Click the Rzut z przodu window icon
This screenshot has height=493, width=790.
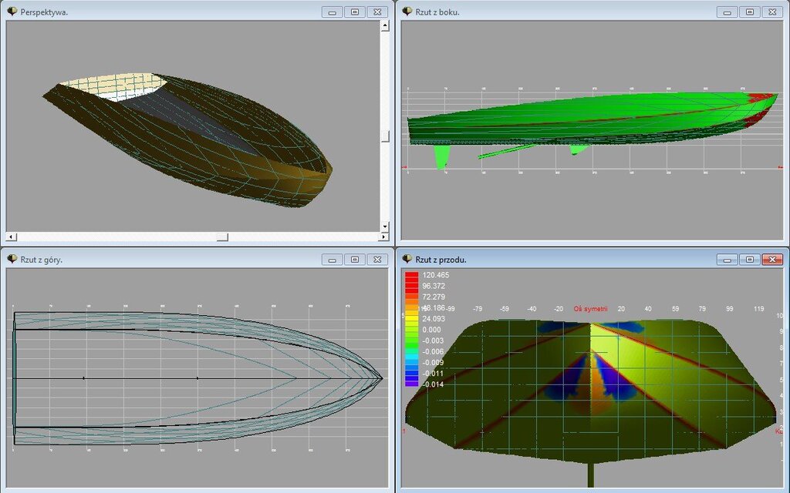point(407,259)
